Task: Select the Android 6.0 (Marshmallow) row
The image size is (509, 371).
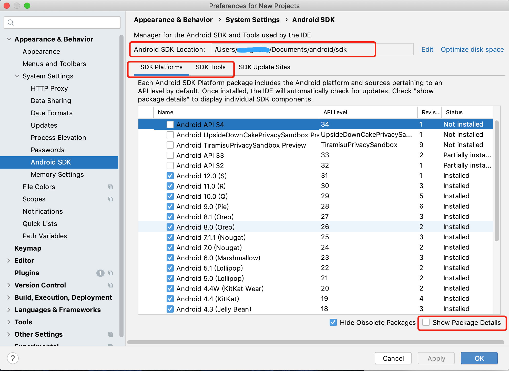Action: 315,258
